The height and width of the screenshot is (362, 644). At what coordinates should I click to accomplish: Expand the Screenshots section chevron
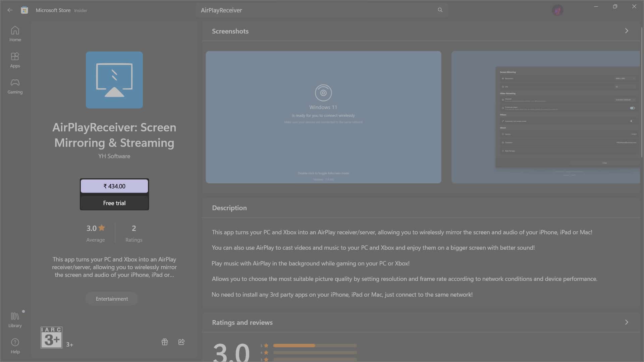pyautogui.click(x=627, y=31)
